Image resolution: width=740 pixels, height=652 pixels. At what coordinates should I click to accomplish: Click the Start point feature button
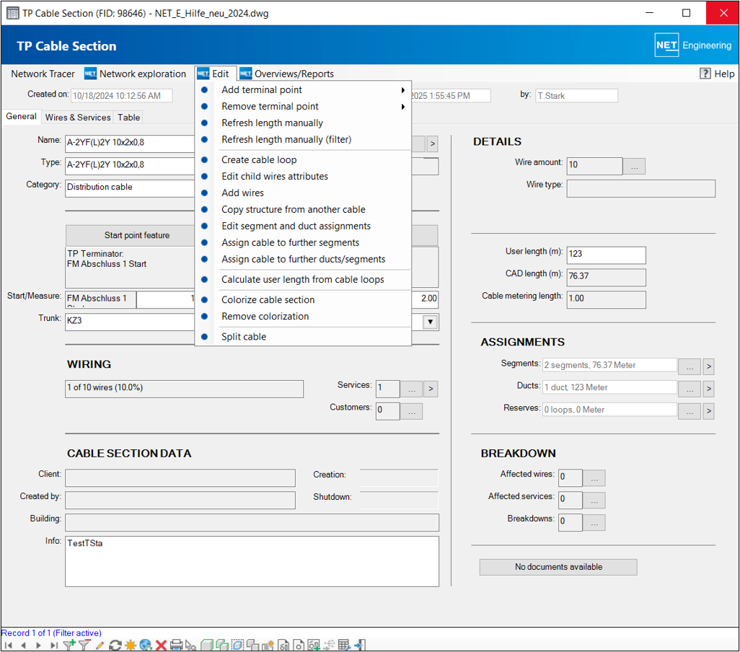pos(131,235)
